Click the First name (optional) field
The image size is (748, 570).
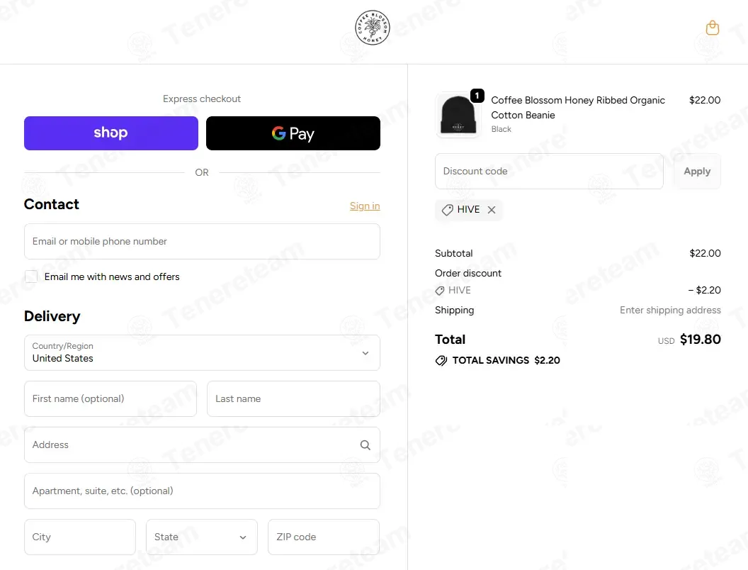[x=110, y=398]
